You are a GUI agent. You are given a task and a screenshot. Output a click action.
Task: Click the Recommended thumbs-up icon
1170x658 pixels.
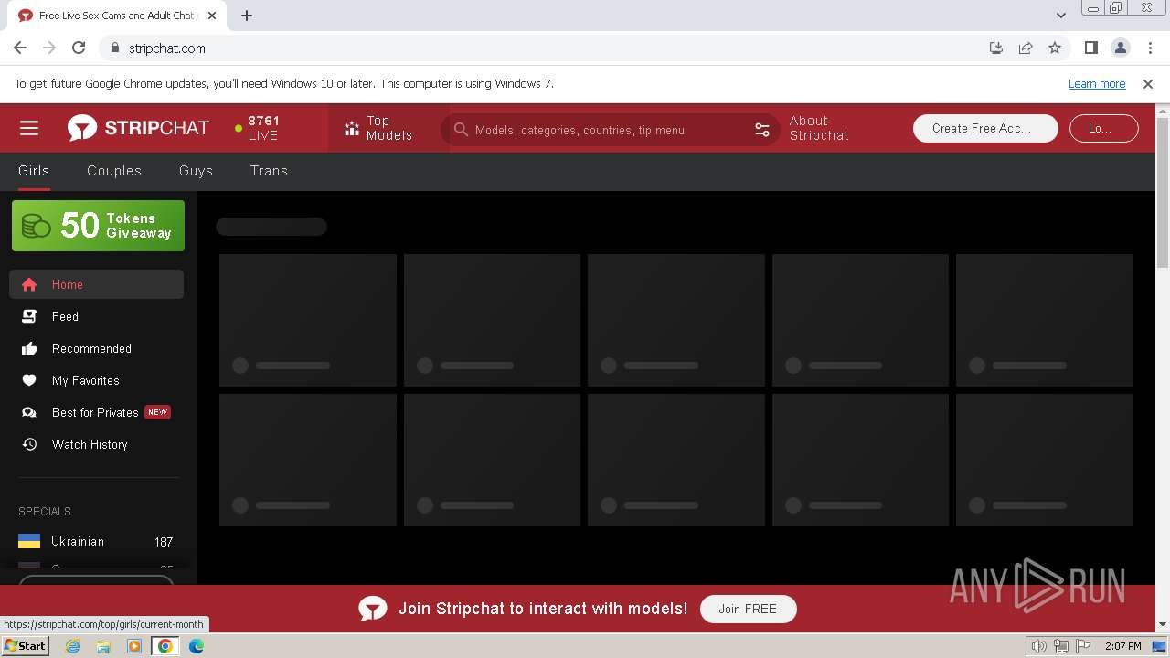tap(29, 348)
